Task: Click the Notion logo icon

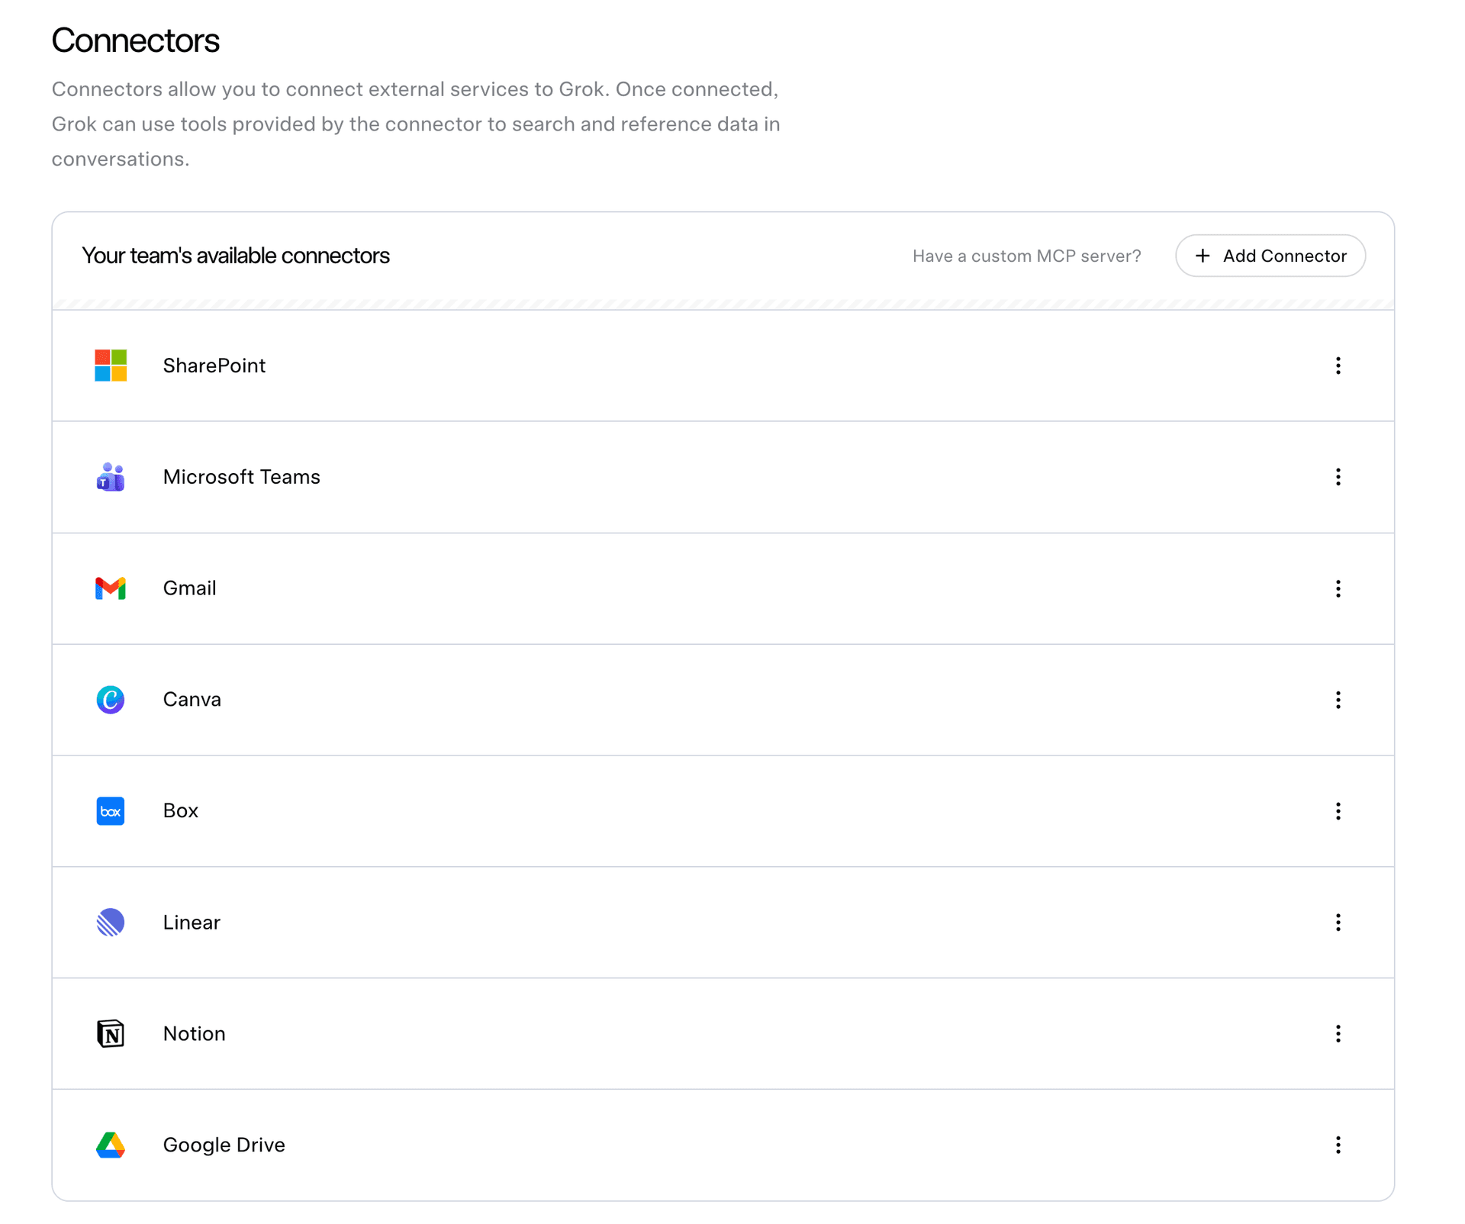Action: click(x=111, y=1033)
